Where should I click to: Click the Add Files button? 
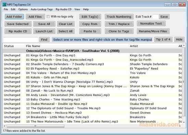point(35,17)
